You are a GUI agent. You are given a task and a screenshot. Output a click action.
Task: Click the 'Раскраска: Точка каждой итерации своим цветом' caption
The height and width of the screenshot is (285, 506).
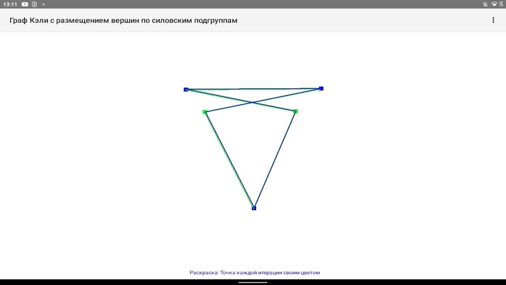click(255, 272)
